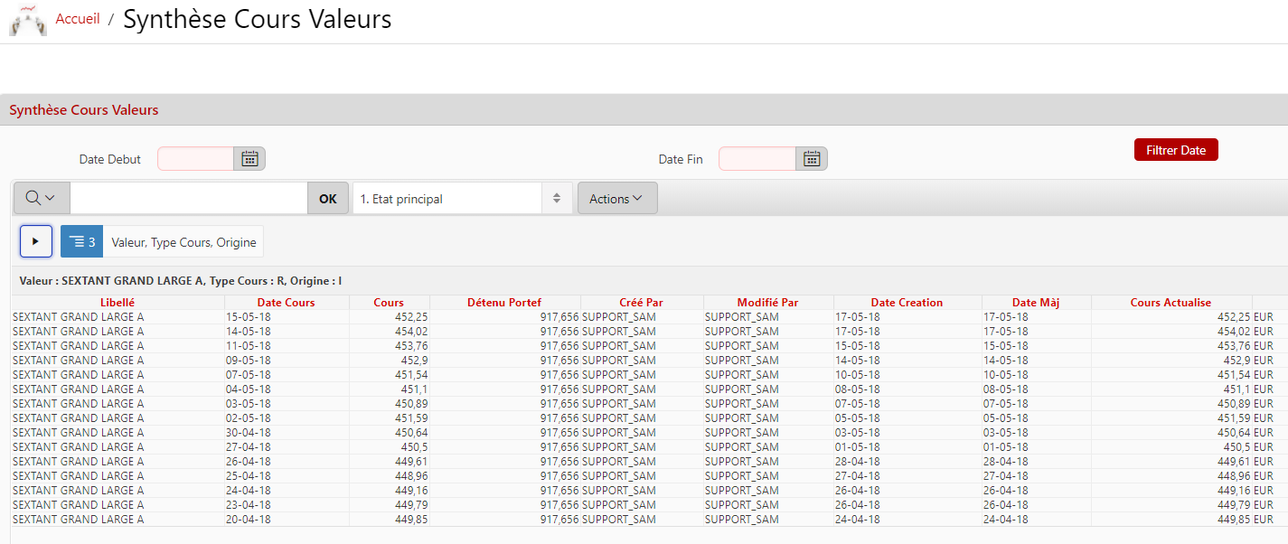Click the application logo icon
This screenshot has height=544, width=1288.
[27, 20]
